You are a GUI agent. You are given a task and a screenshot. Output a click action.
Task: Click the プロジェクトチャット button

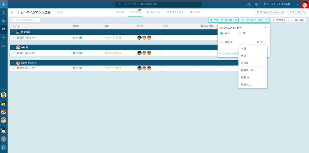271,12
